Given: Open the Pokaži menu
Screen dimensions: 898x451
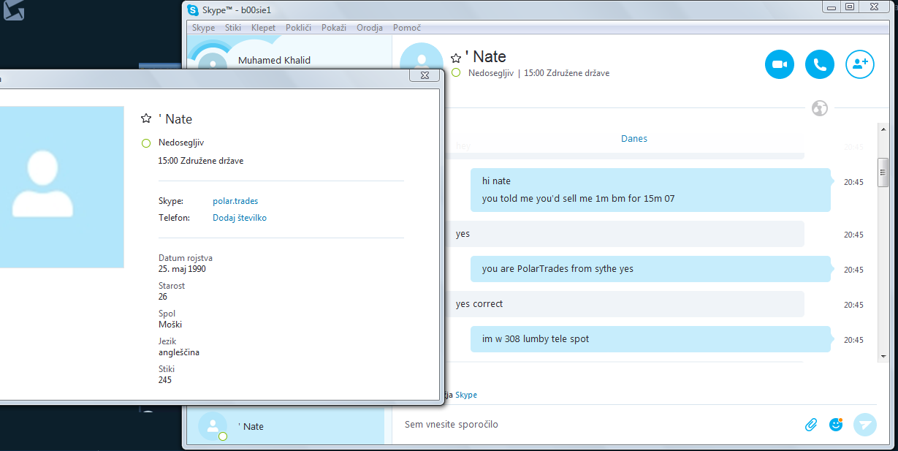Looking at the screenshot, I should (334, 28).
